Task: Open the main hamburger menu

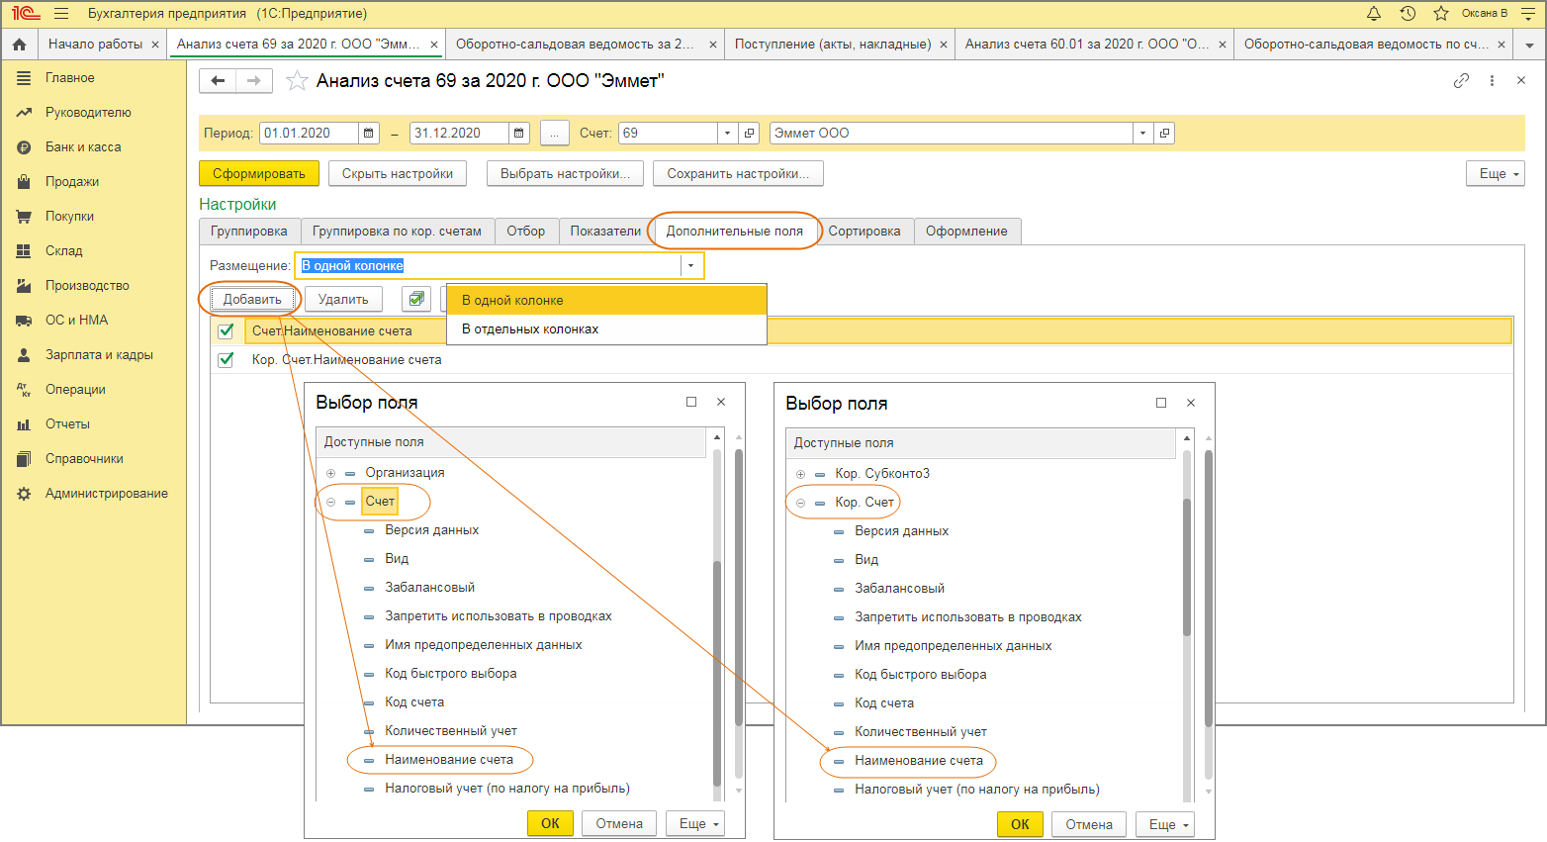Action: [61, 14]
